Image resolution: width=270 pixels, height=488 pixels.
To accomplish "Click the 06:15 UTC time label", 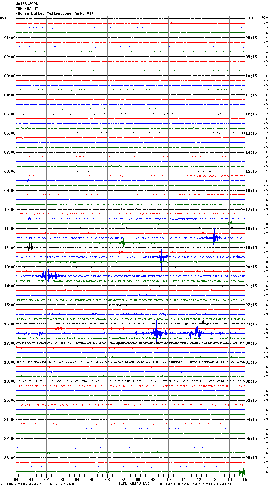I will 251,458.
